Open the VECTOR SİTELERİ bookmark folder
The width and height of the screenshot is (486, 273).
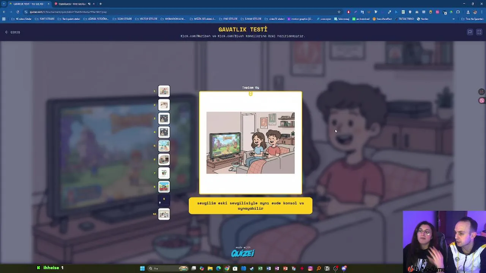(146, 19)
